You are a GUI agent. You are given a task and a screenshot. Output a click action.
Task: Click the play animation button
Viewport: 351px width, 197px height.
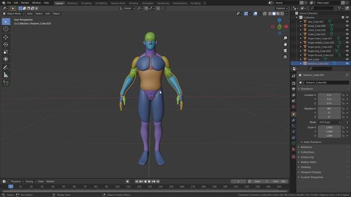click(x=149, y=182)
